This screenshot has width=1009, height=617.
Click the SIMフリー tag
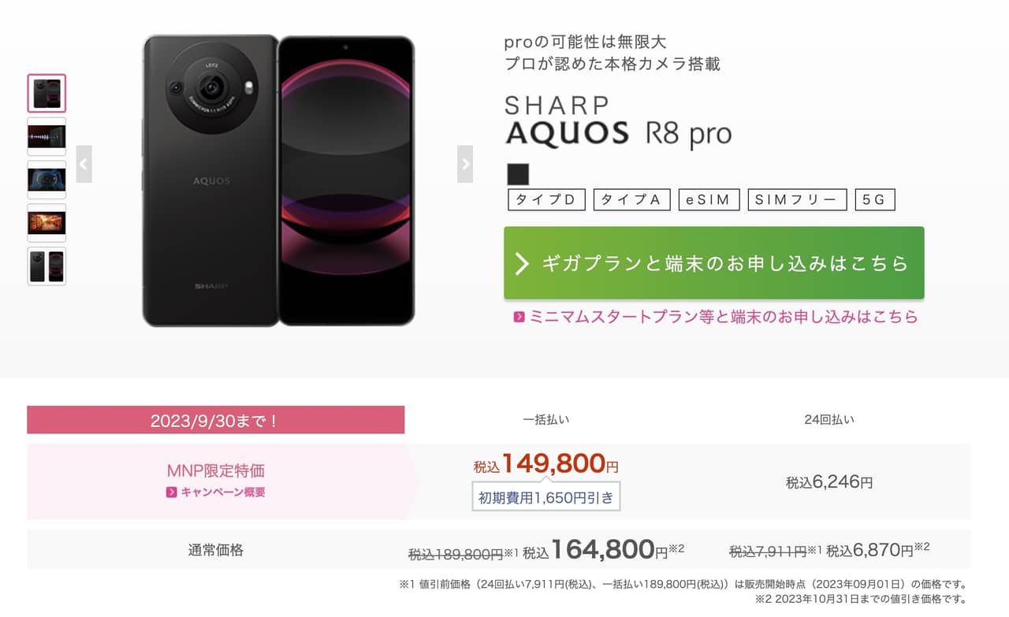point(797,200)
